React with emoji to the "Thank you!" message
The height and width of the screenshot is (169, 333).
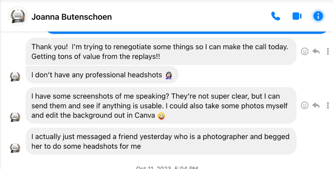(x=305, y=51)
